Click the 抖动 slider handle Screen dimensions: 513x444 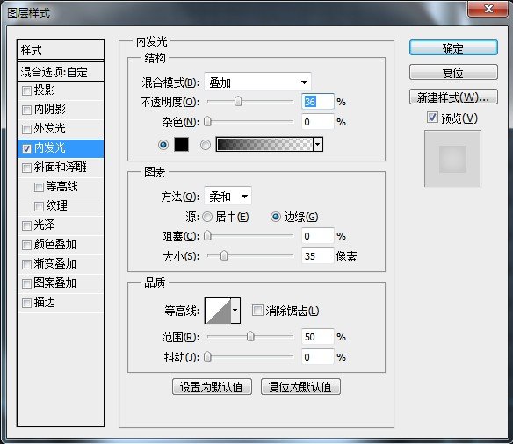pyautogui.click(x=207, y=356)
